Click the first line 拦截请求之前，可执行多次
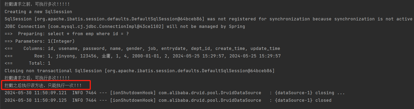This screenshot has width=414, height=109. [x=37, y=4]
